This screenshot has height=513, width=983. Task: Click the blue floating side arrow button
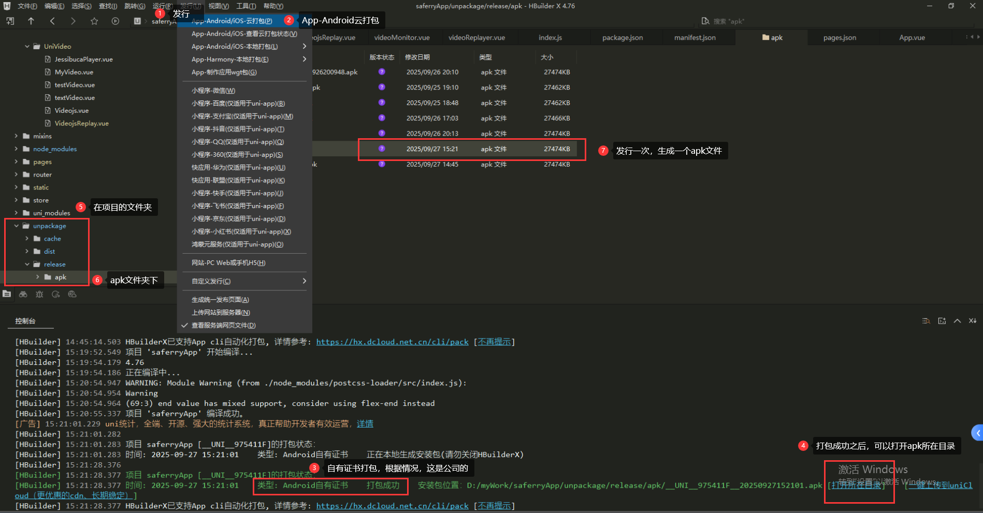[977, 433]
